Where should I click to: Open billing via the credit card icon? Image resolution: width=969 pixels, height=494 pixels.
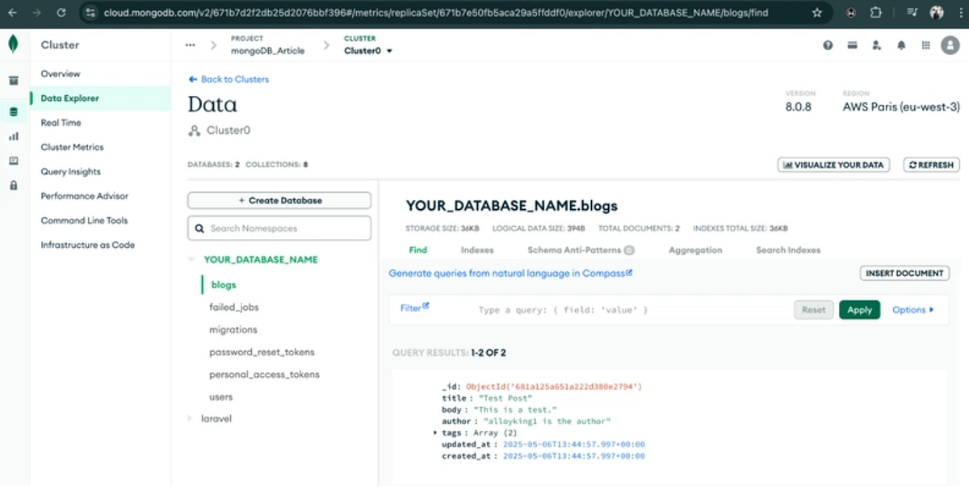click(852, 45)
